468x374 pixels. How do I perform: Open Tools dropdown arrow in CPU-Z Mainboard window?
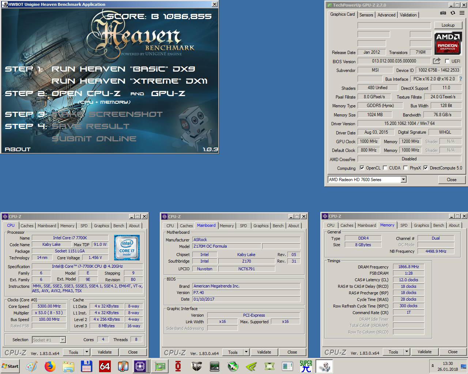pyautogui.click(x=246, y=352)
